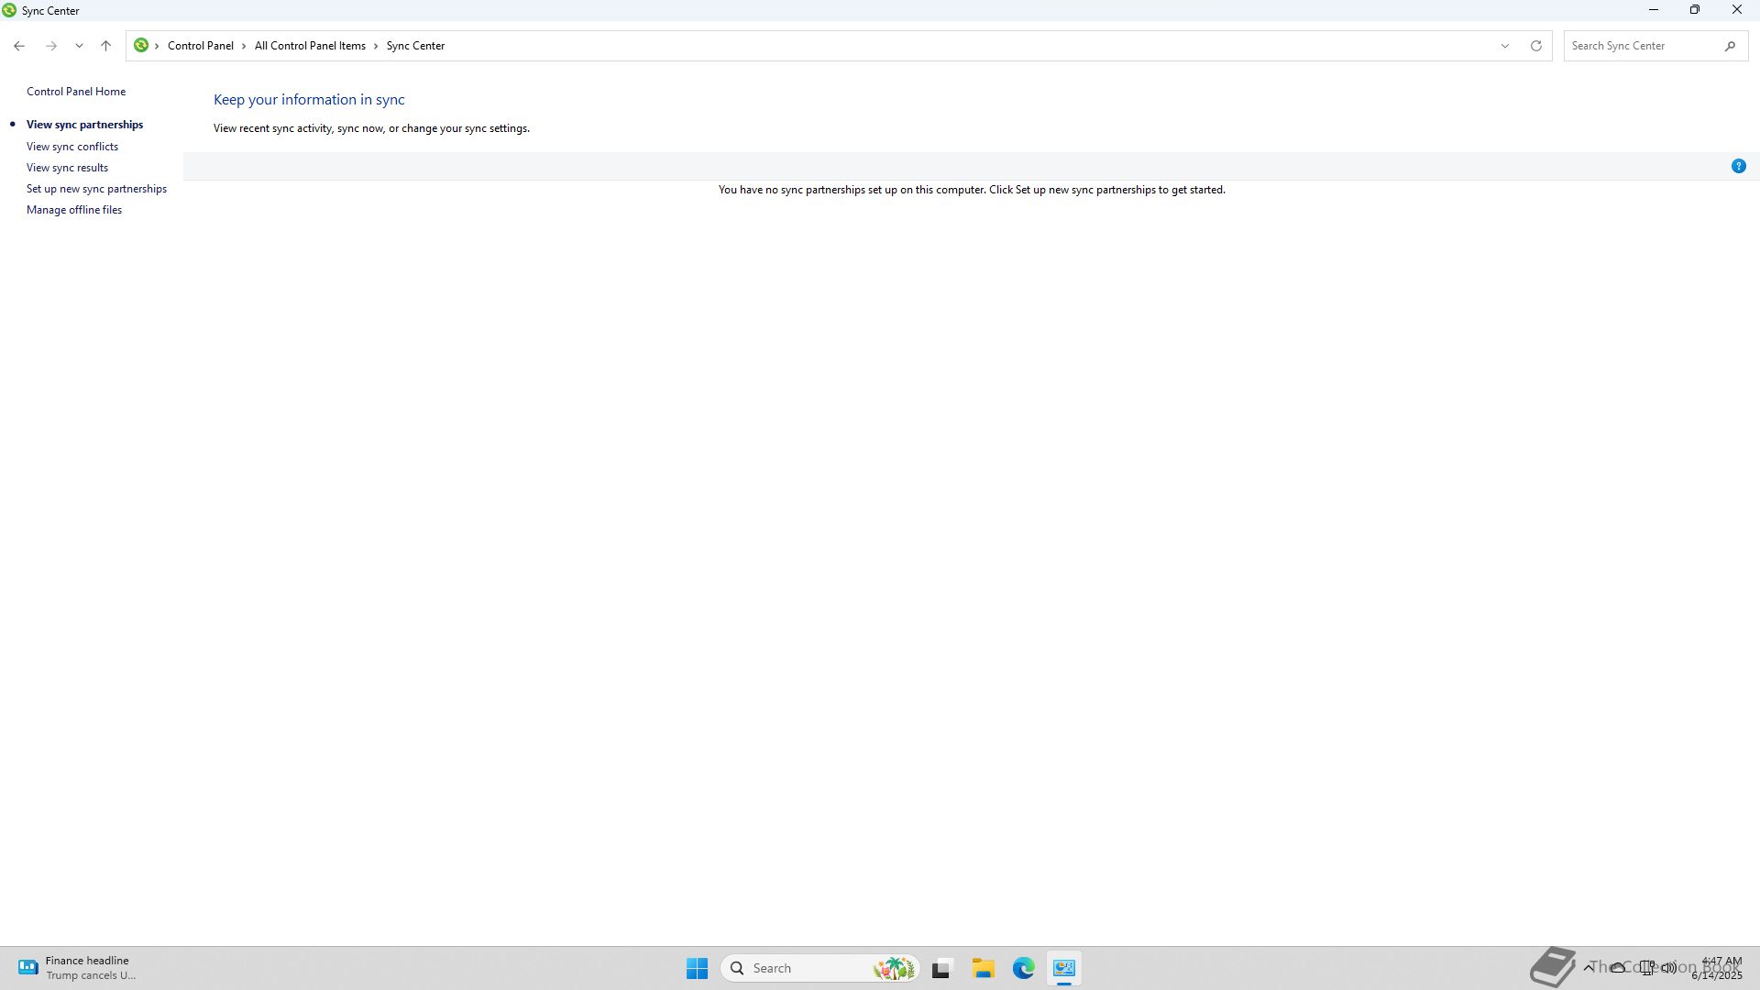
Task: Open File Explorer from the taskbar
Action: pos(984,968)
